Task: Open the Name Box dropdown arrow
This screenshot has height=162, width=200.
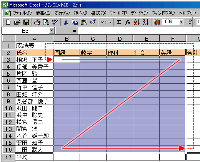Action: [52, 31]
